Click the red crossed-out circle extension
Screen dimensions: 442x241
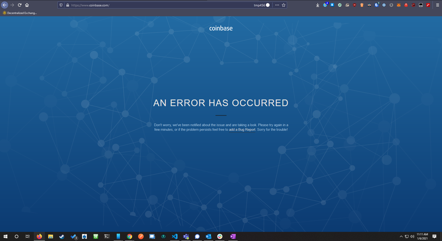(x=413, y=5)
